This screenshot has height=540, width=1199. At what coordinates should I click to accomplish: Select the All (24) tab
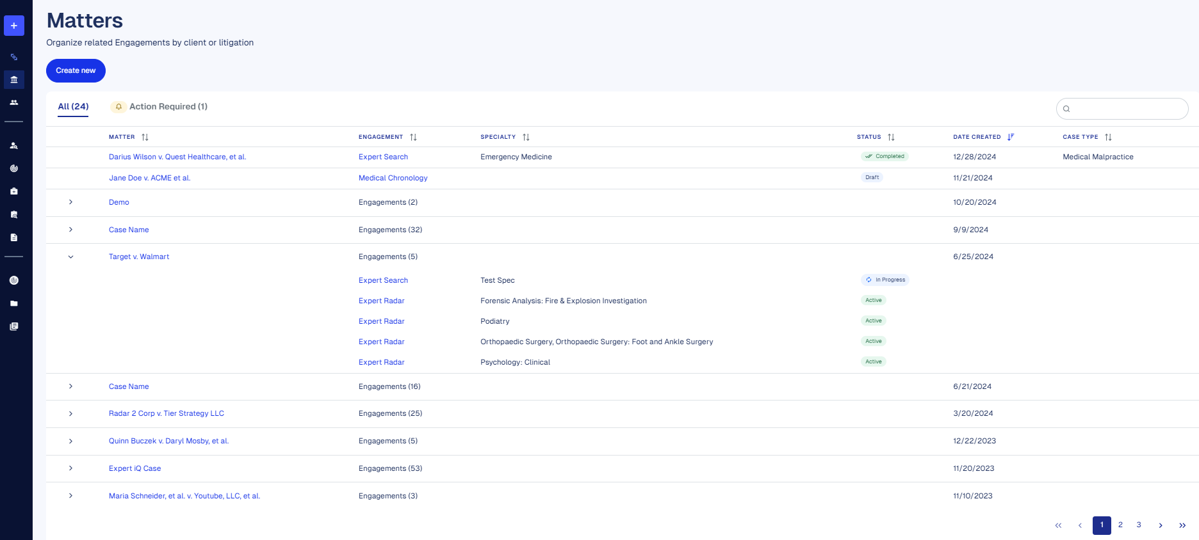73,107
